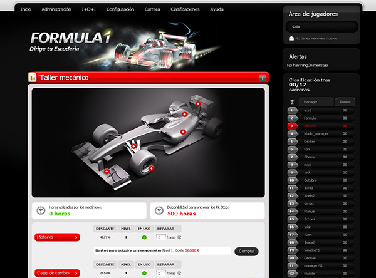Toggle the gearbox en uso green indicator
The width and height of the screenshot is (376, 278).
(x=144, y=273)
